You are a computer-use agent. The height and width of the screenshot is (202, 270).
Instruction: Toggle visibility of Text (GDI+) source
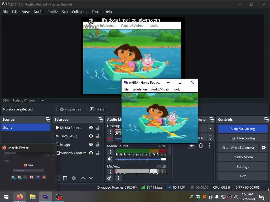click(x=91, y=136)
